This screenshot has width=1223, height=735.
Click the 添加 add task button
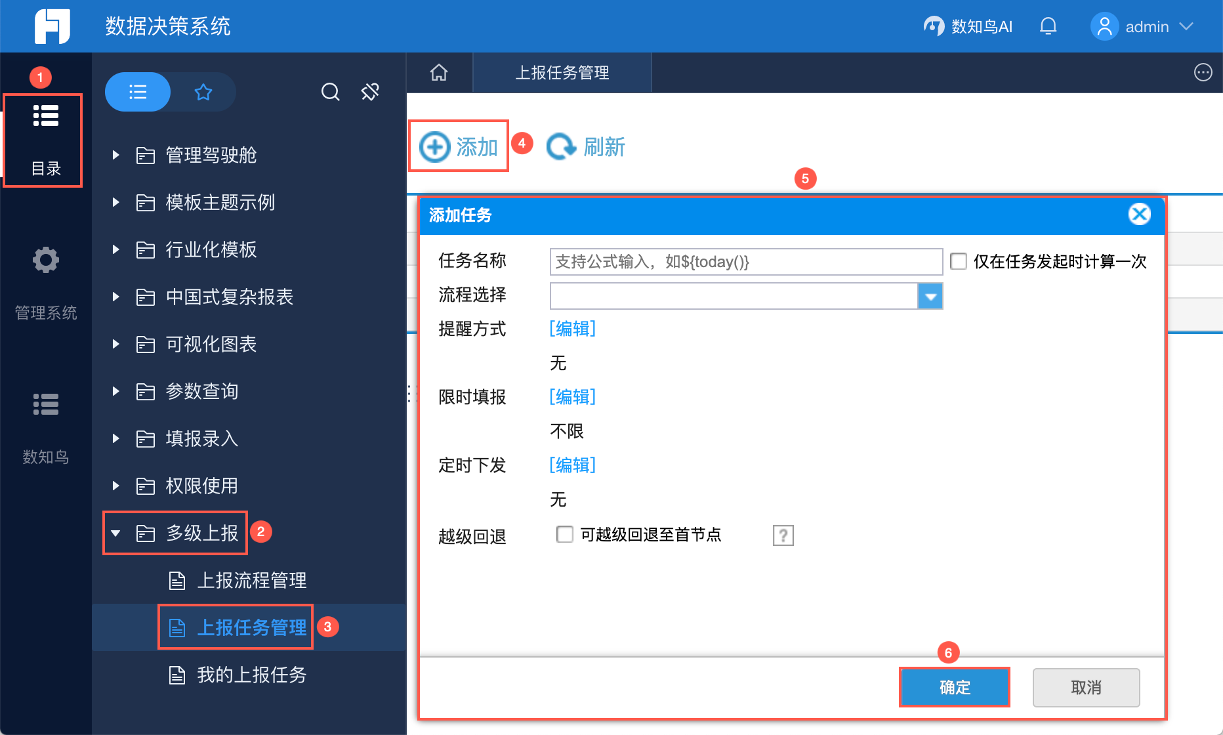pos(459,146)
